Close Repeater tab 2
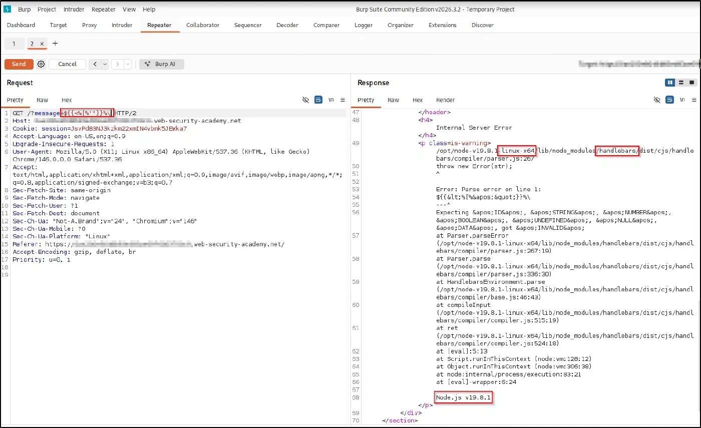701x428 pixels. click(42, 44)
